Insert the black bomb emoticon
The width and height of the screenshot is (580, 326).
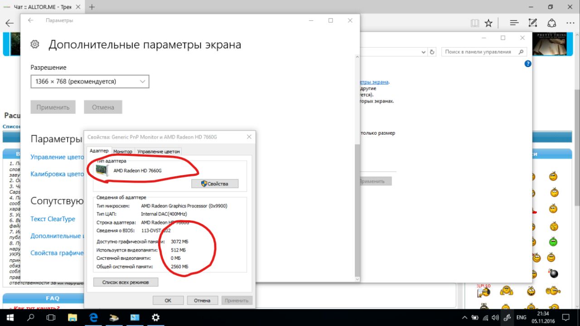553,273
